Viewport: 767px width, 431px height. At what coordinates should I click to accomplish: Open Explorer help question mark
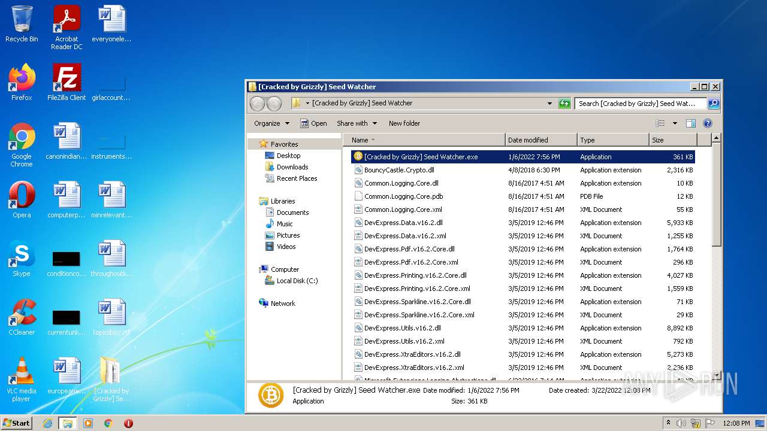click(708, 123)
